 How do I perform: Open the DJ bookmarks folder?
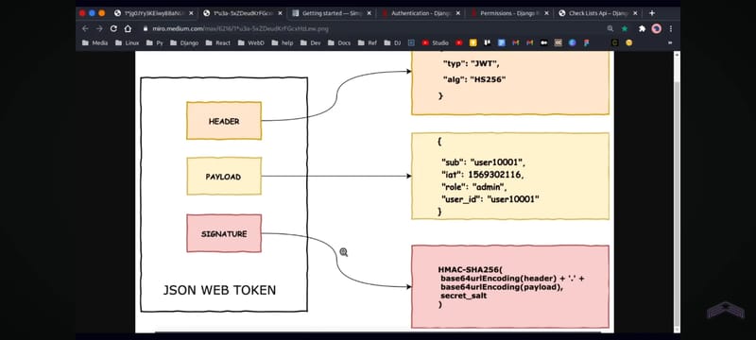pos(392,42)
